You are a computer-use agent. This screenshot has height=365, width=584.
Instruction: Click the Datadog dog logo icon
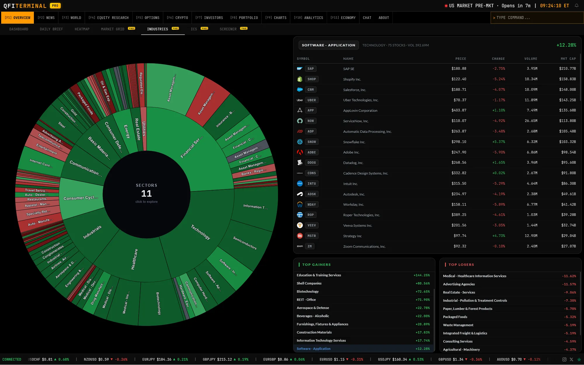coord(300,163)
